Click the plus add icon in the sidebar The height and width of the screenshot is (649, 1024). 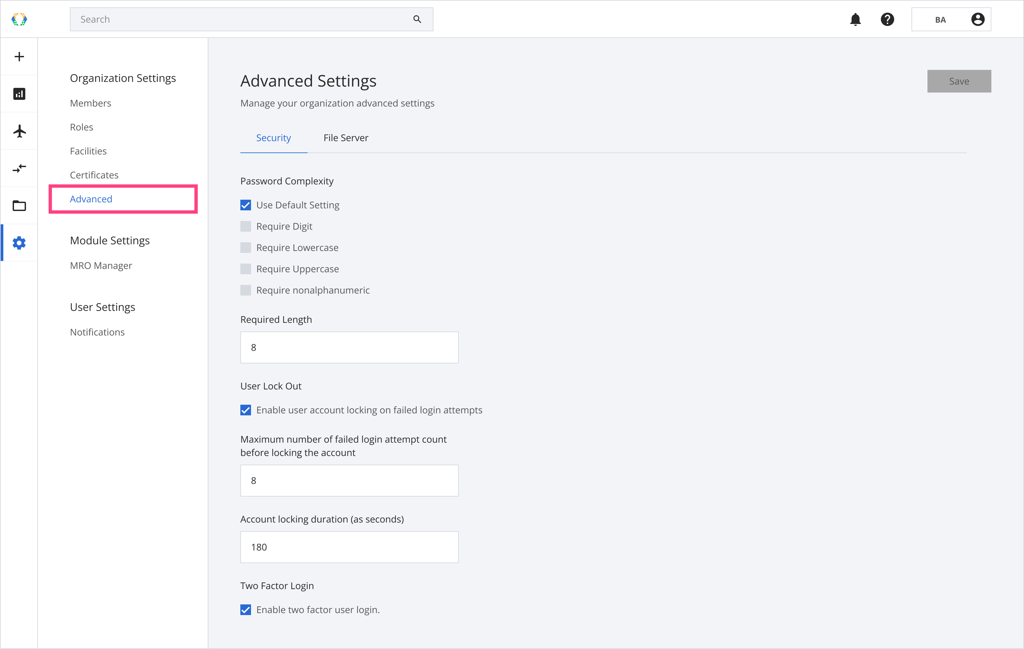pos(19,57)
